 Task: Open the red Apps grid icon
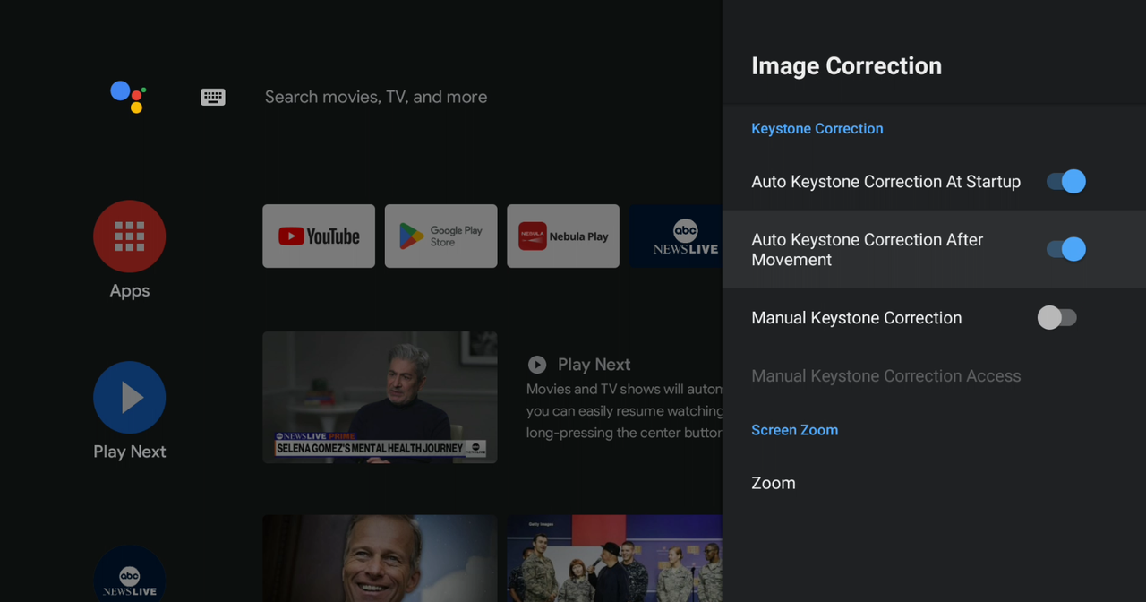click(x=129, y=236)
